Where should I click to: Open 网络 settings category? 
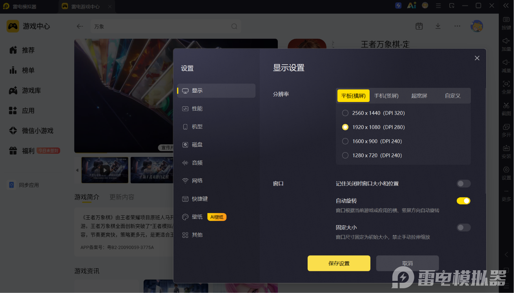pyautogui.click(x=216, y=181)
